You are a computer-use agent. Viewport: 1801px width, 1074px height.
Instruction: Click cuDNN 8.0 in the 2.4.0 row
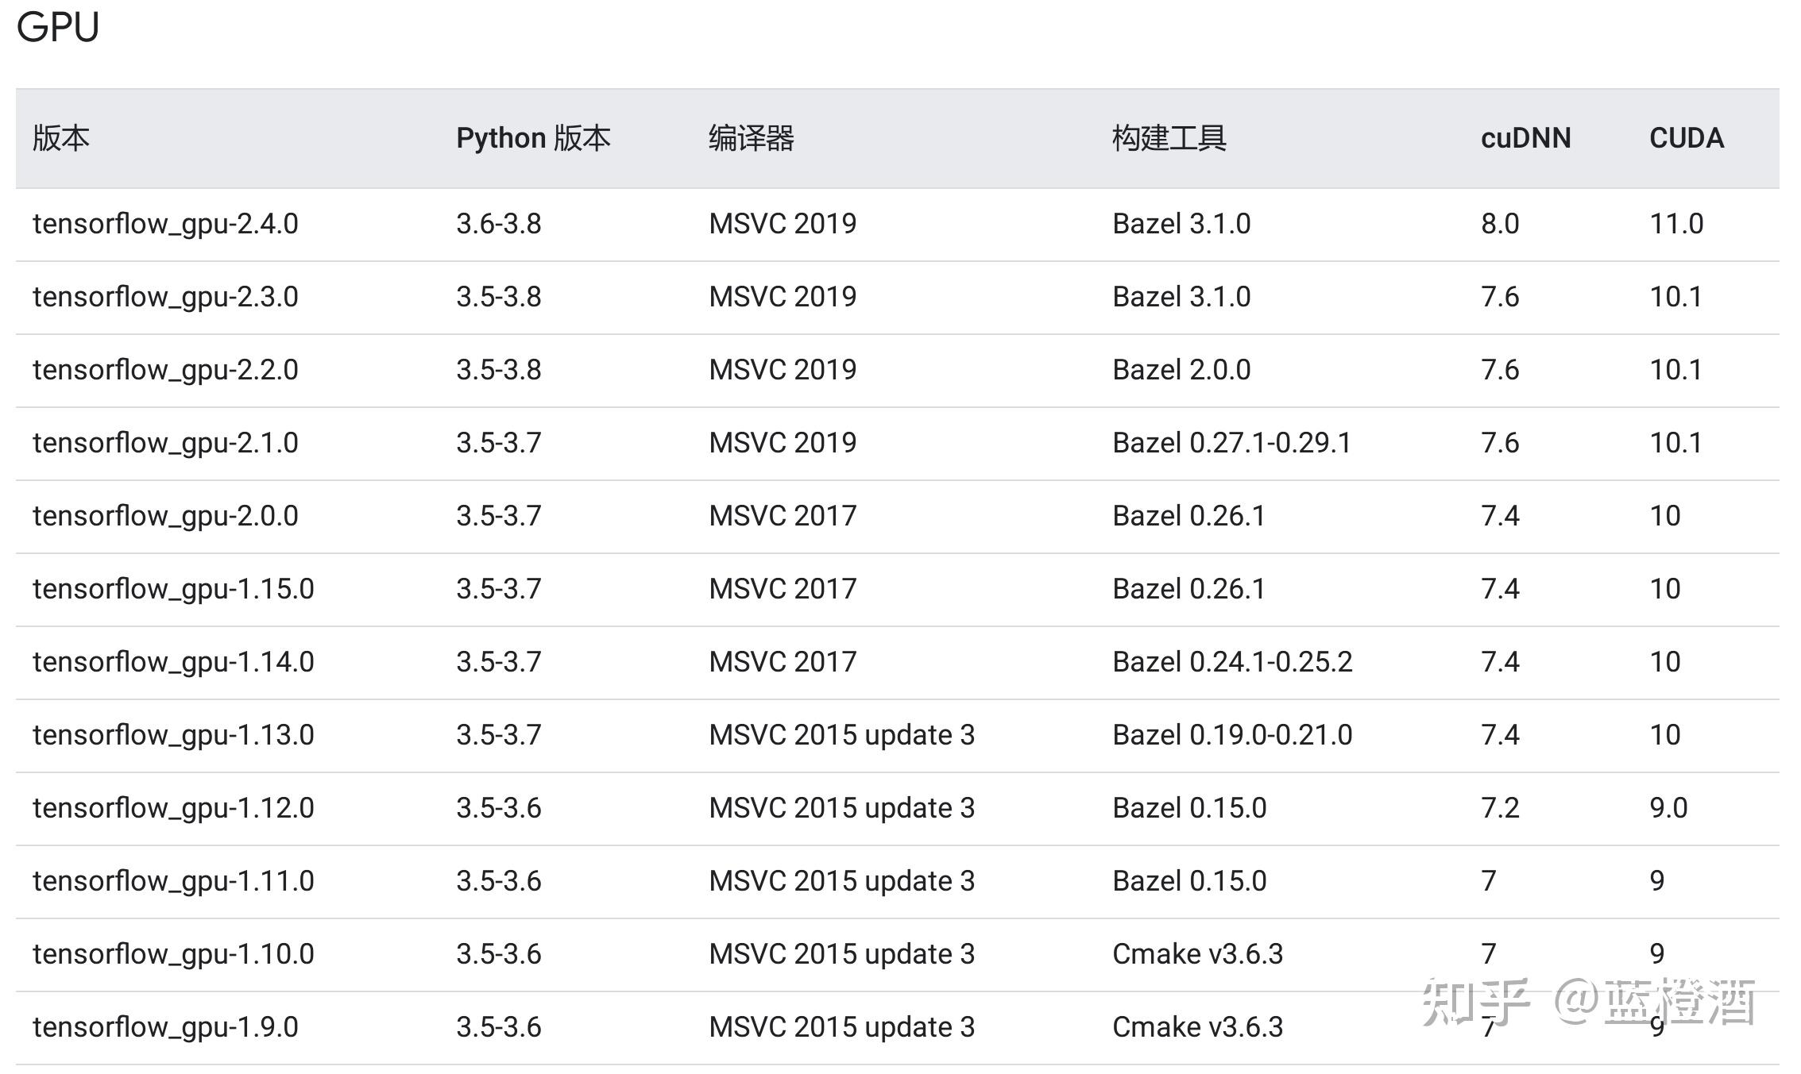pyautogui.click(x=1500, y=224)
